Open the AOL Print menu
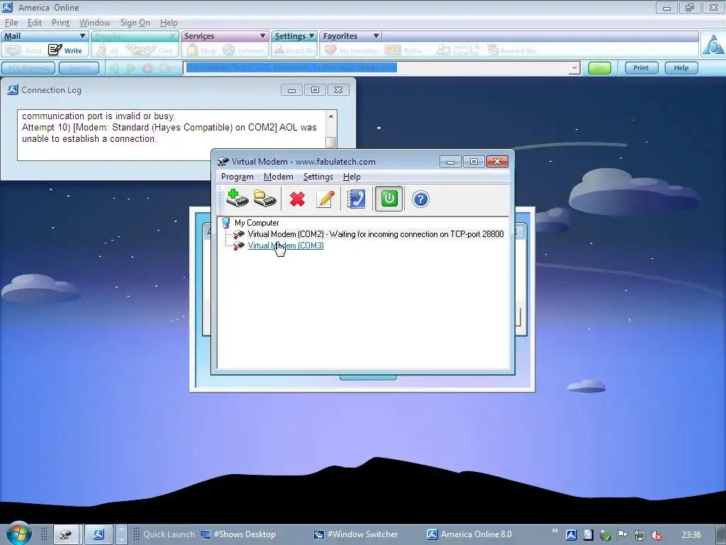The image size is (726, 545). 60,23
